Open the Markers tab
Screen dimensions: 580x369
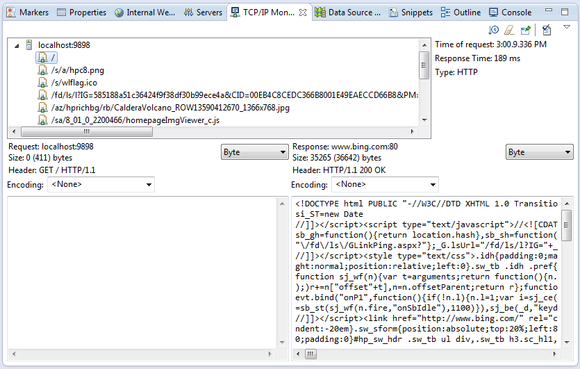(x=28, y=13)
